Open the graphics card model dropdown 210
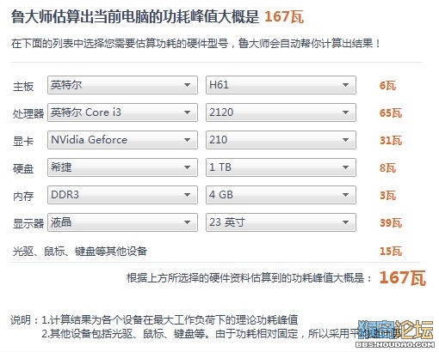Screen dimensions: 439x352 coord(281,140)
